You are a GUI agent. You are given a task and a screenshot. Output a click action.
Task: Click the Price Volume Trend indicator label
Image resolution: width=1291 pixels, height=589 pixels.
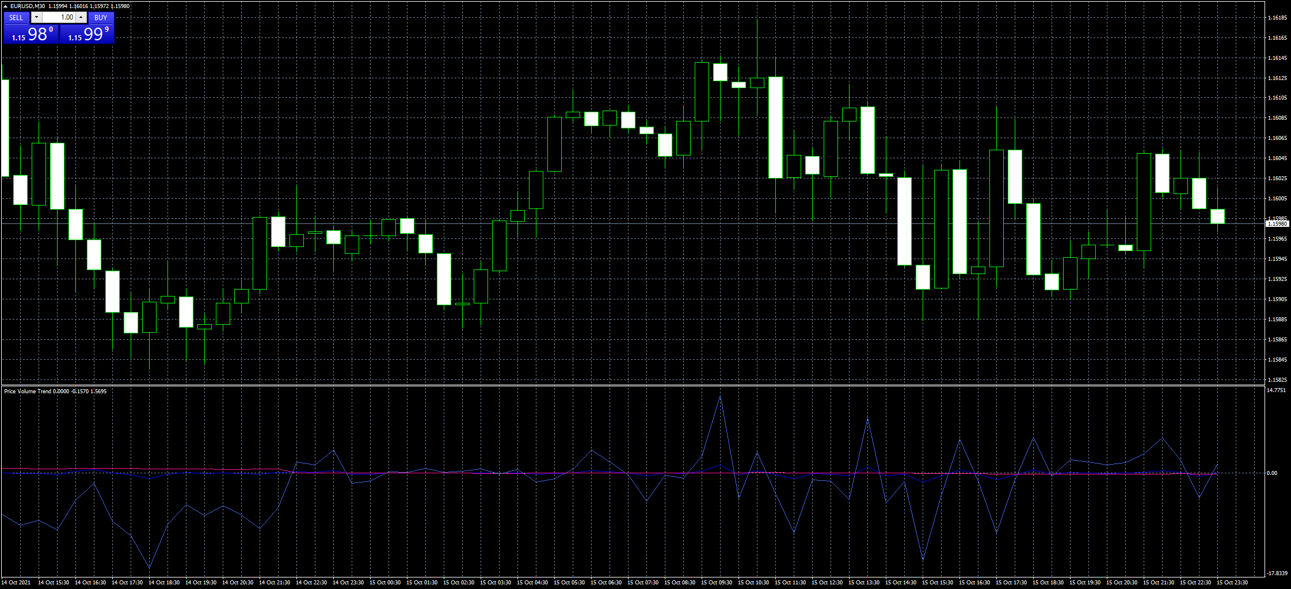coord(28,391)
